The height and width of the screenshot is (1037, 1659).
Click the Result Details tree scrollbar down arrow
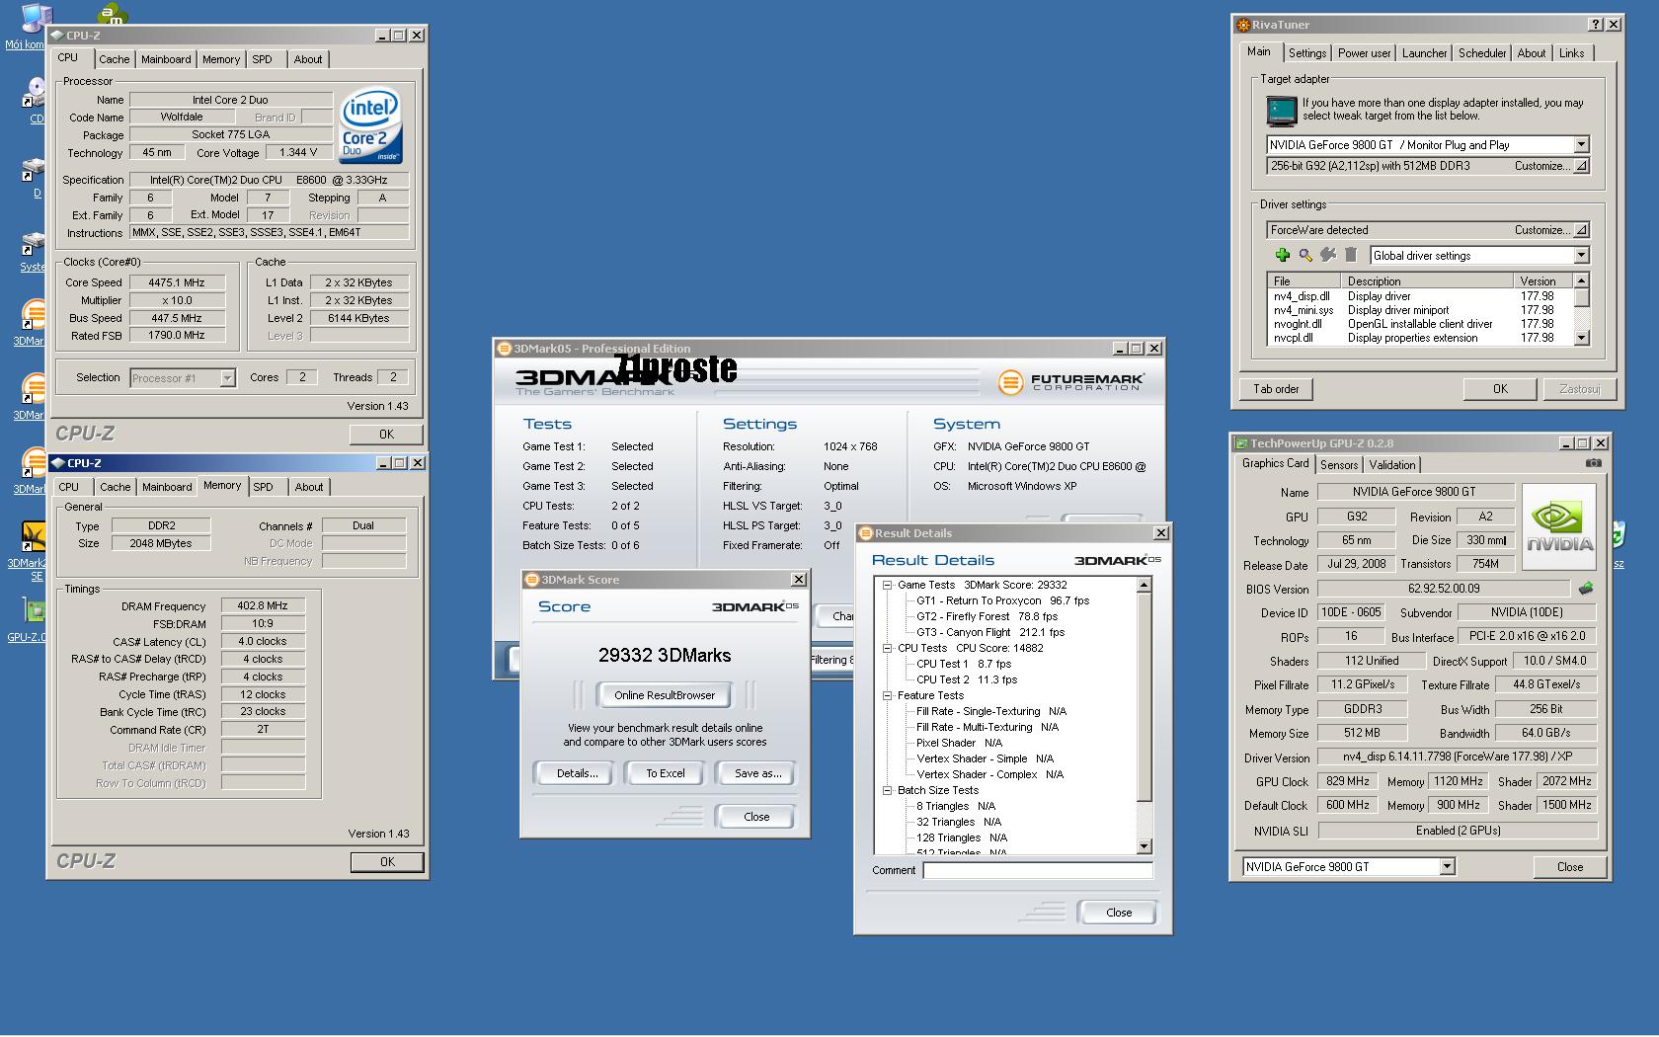[1145, 846]
